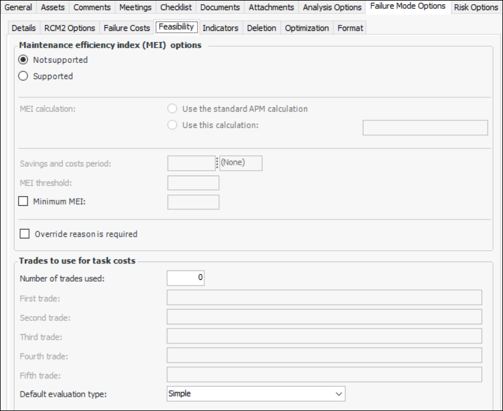The image size is (503, 411).
Task: Go to the Optimization sub-tab
Action: (x=306, y=28)
